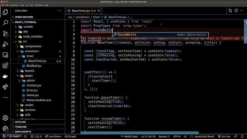Click the Explorer more actions ellipsis

coord(59,11)
